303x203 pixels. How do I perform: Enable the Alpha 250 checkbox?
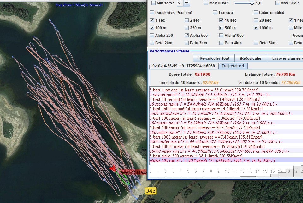click(x=152, y=36)
